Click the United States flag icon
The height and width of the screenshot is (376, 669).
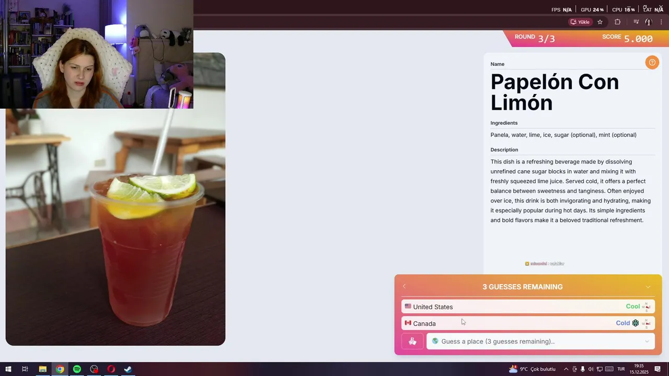[408, 307]
